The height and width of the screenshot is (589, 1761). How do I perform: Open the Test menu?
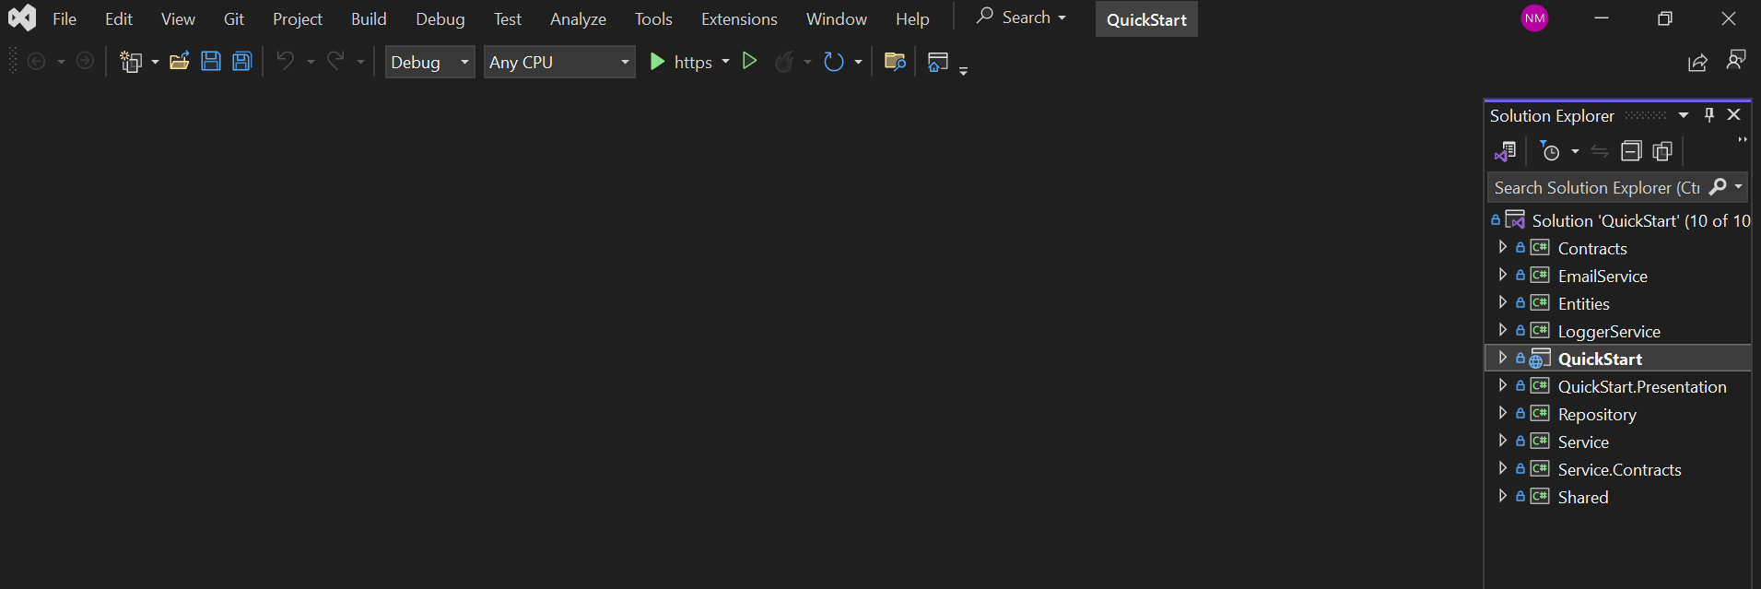pos(508,18)
